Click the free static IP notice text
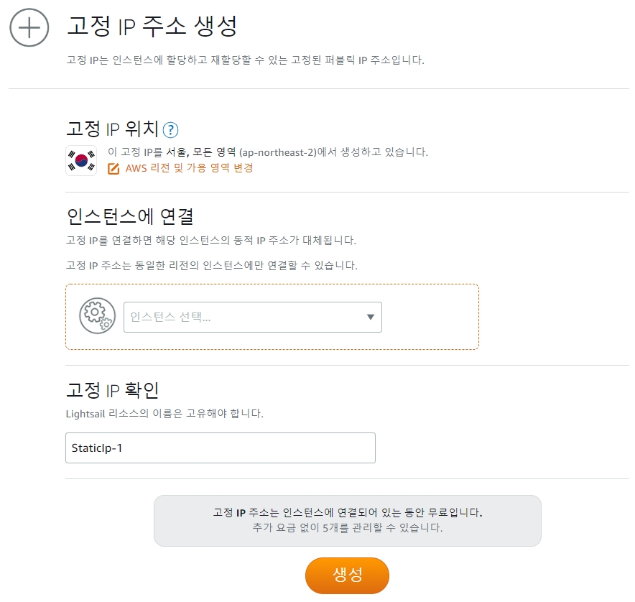635x602 pixels. click(348, 512)
